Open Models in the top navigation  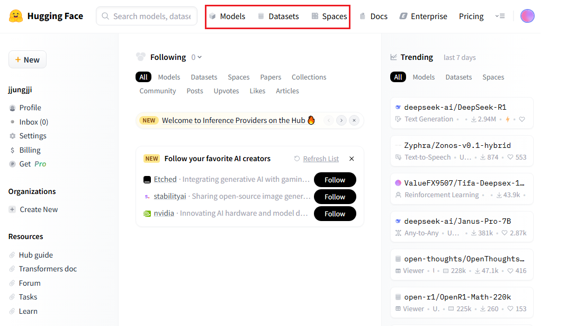pos(228,16)
